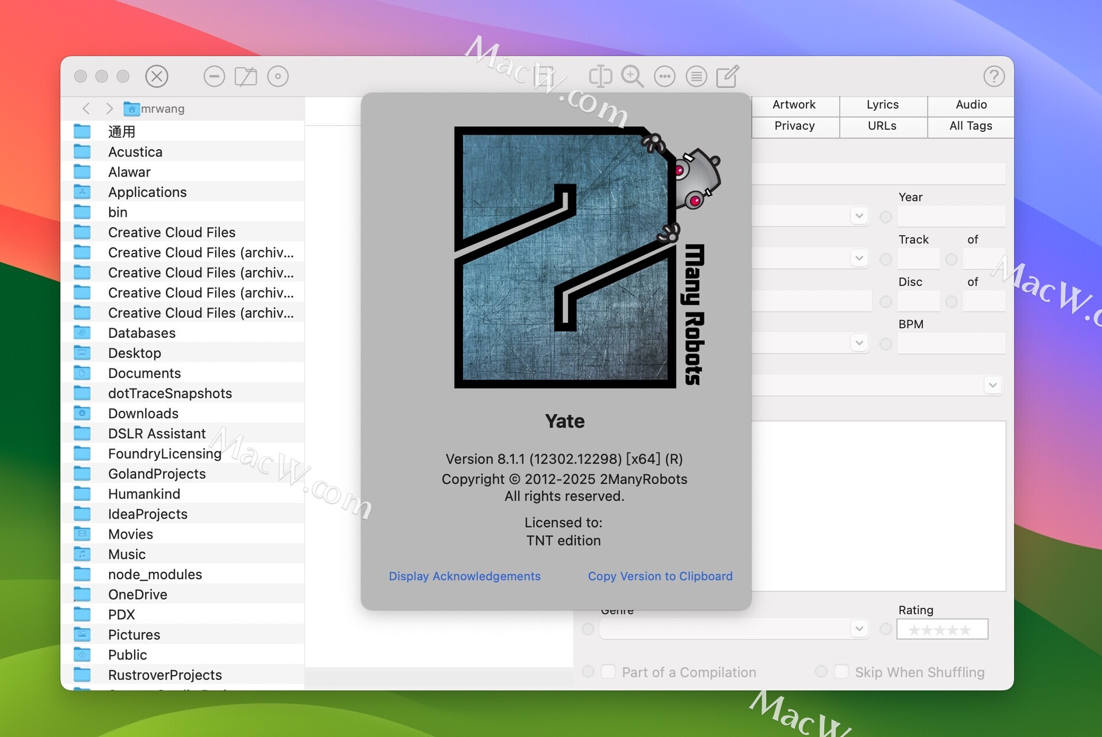Switch to the Lyrics tab
1102x737 pixels.
tap(883, 105)
